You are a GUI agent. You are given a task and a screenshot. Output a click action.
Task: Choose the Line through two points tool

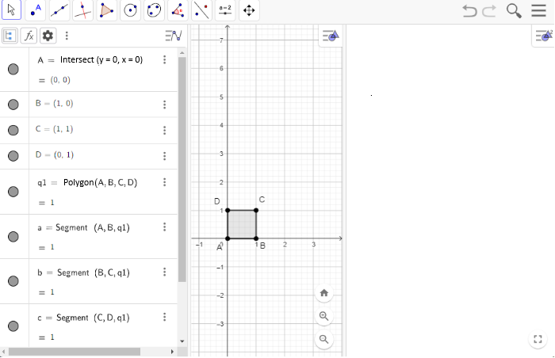pos(59,11)
